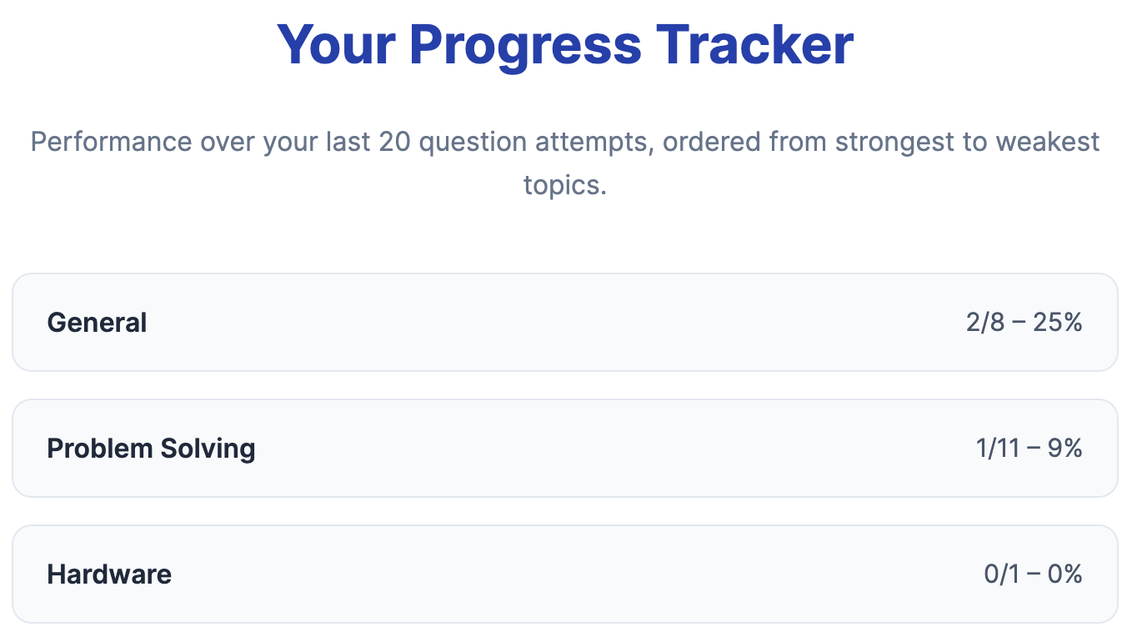The width and height of the screenshot is (1132, 632).
Task: Click the "Problem Solving" topic label
Action: (x=151, y=449)
